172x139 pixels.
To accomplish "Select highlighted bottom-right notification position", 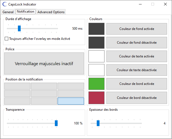I will (71, 101).
